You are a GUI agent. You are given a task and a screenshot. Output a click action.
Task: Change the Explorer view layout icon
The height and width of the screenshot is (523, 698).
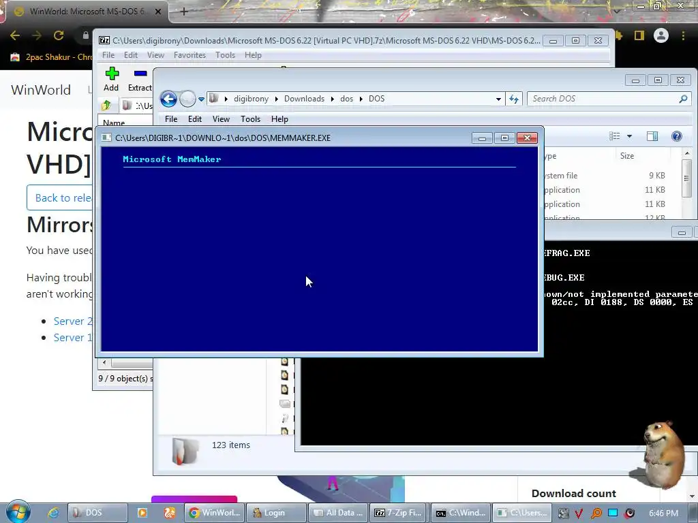[x=614, y=136]
